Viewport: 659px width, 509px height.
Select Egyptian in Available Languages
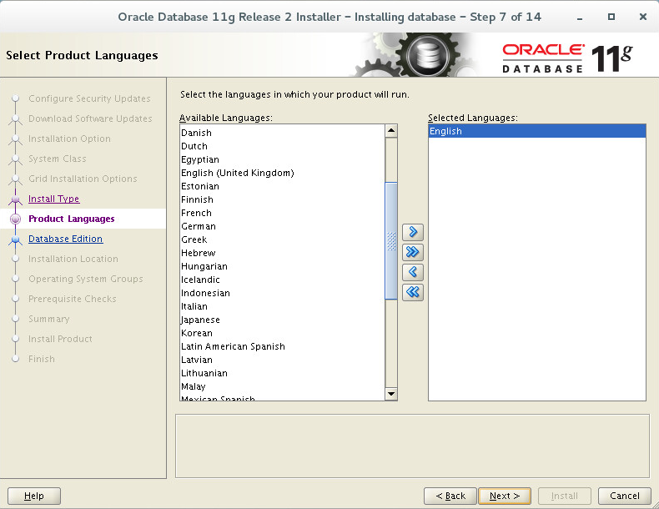(x=282, y=159)
